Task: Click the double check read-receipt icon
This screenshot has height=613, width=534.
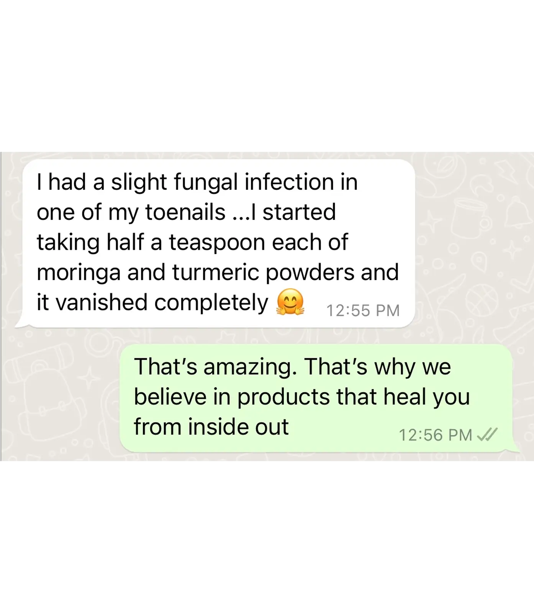Action: pos(487,435)
